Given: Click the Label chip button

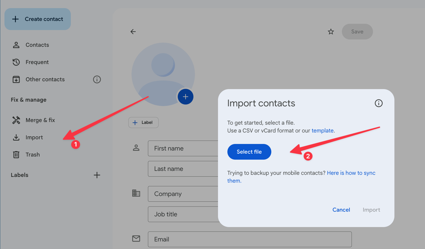Looking at the screenshot, I should (x=143, y=123).
